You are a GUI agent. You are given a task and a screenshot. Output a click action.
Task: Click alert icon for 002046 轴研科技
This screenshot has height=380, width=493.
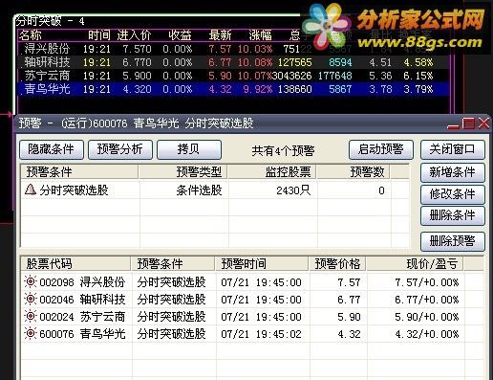[31, 299]
